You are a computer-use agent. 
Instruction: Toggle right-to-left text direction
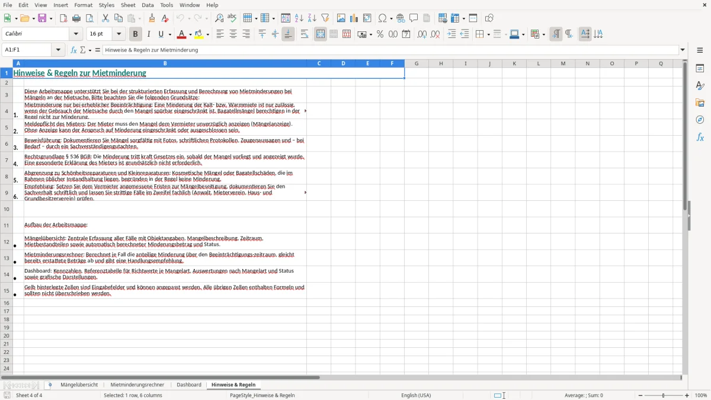coord(569,34)
